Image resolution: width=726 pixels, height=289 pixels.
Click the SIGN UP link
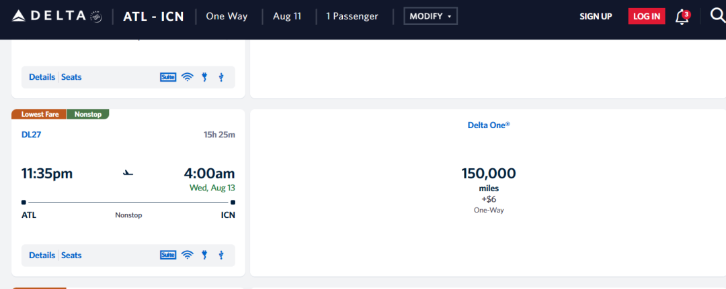click(x=596, y=16)
